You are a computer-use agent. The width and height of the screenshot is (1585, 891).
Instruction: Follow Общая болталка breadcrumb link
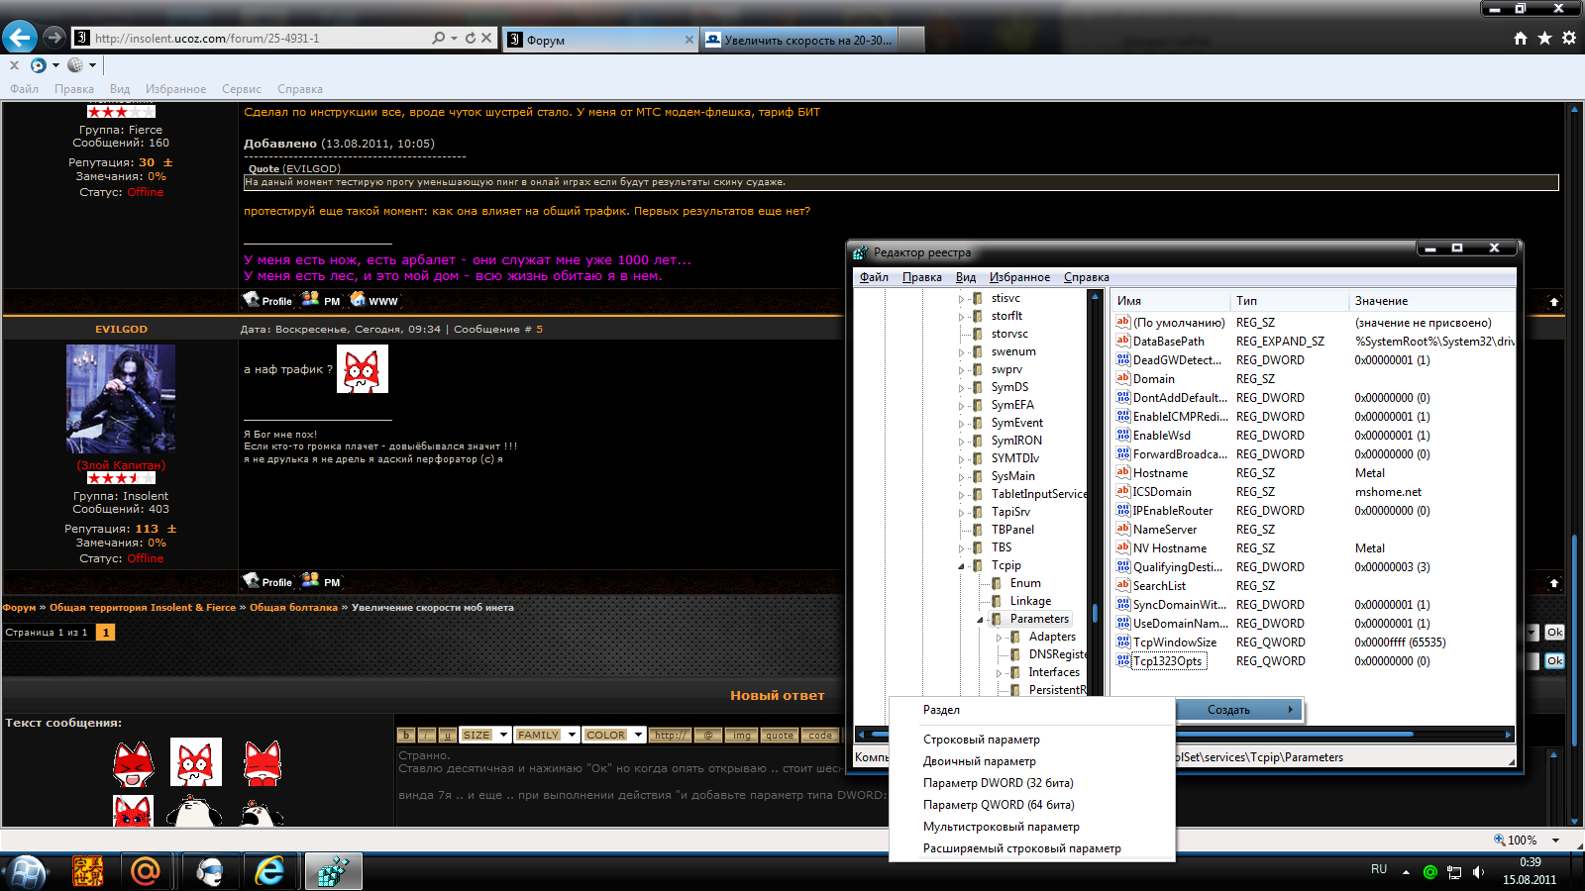[293, 608]
